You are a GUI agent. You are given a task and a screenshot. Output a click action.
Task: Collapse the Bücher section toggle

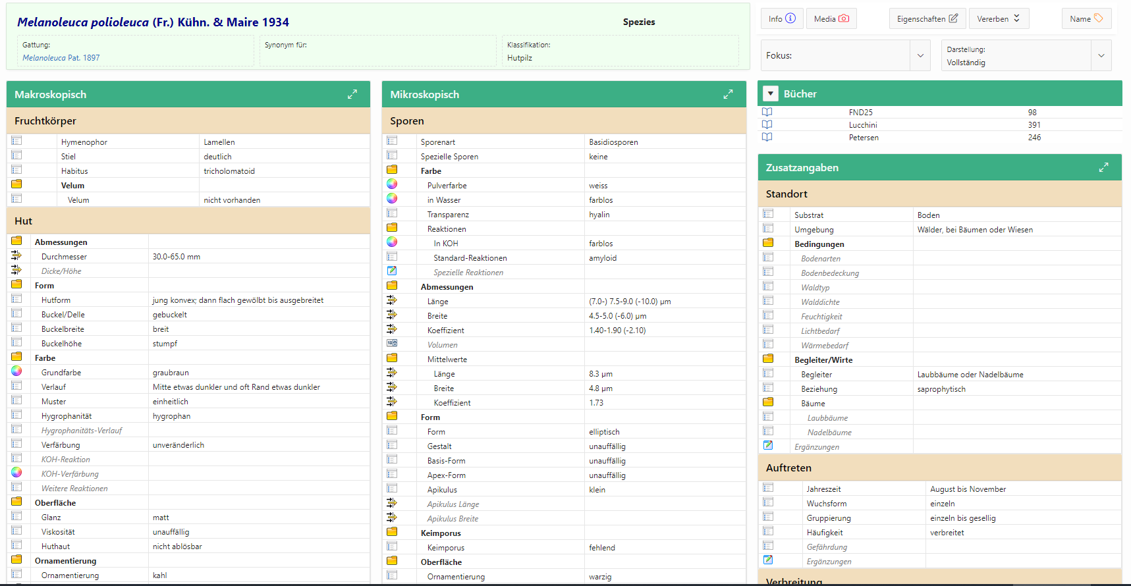click(770, 94)
